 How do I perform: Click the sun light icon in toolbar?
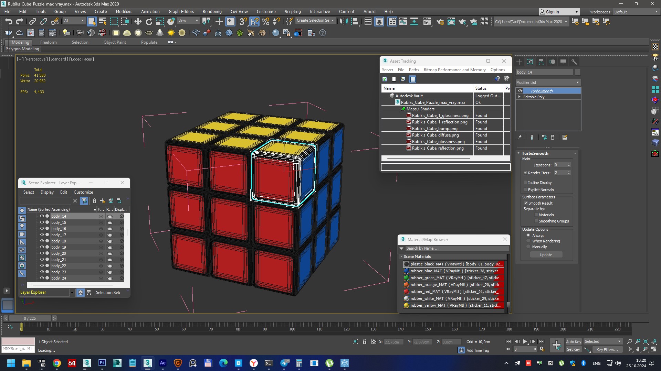(x=171, y=33)
